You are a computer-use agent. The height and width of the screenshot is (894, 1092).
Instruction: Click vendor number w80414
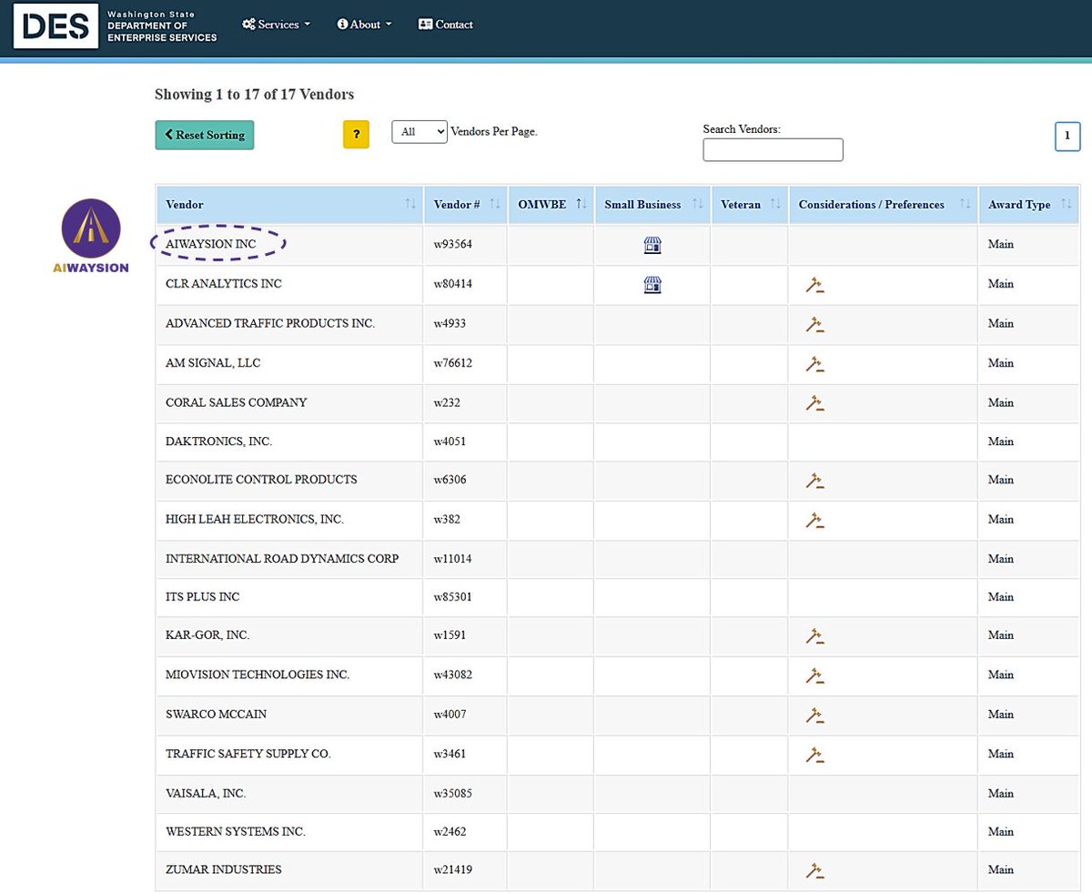(453, 283)
